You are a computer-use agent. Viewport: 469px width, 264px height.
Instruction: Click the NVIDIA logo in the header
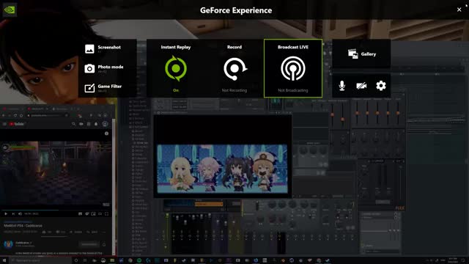pos(10,10)
